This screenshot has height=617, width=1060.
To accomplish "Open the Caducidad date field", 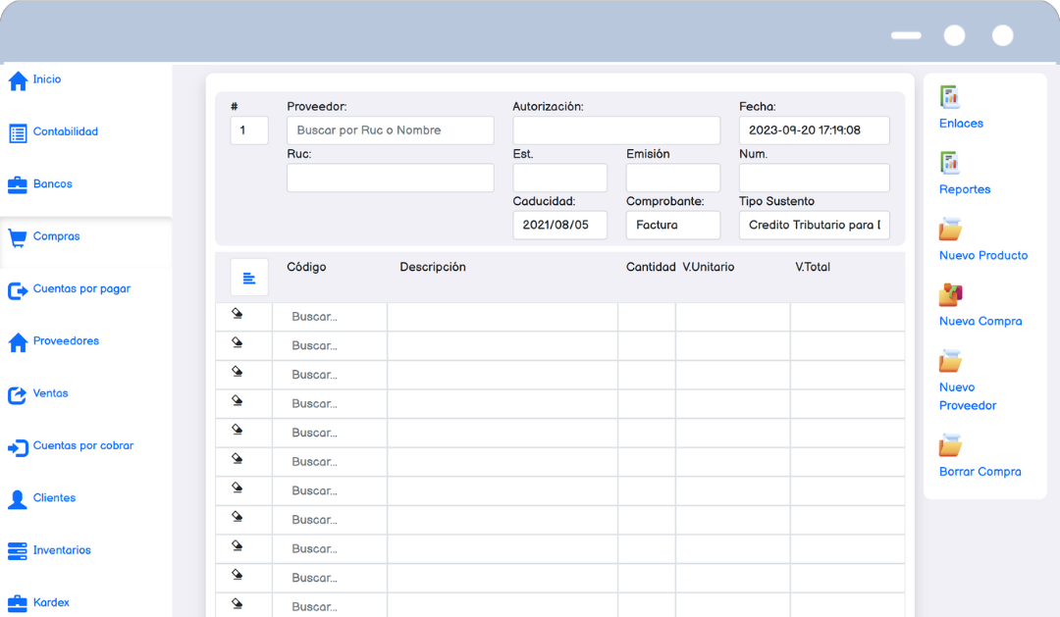I will (559, 225).
